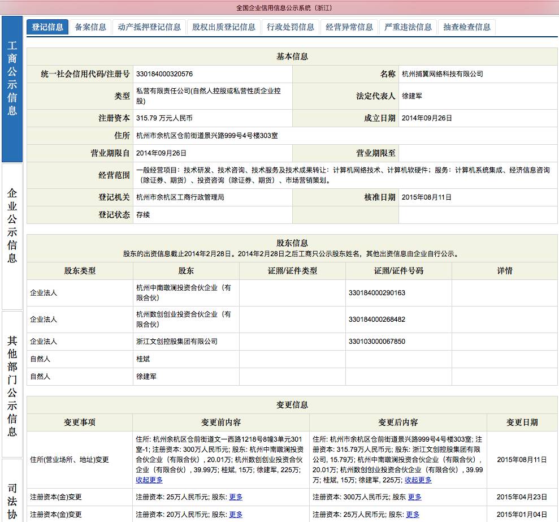
Task: Click company name 杭州捕翼网络科技有限公司
Action: click(x=442, y=74)
